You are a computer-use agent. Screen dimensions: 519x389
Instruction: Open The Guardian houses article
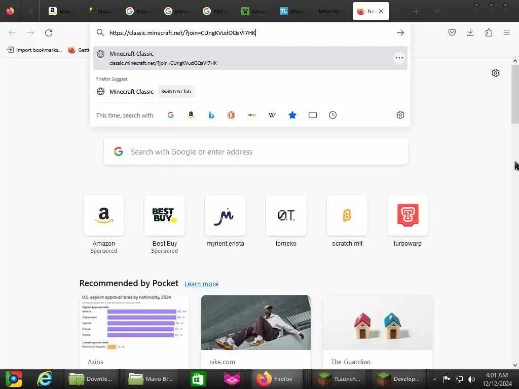click(377, 331)
